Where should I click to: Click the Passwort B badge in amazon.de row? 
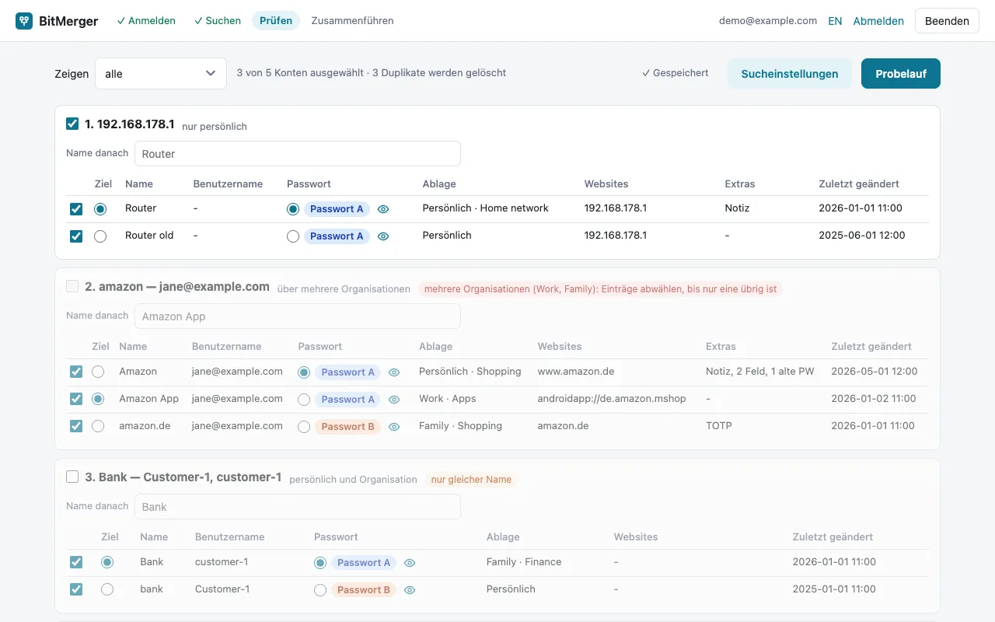coord(347,427)
